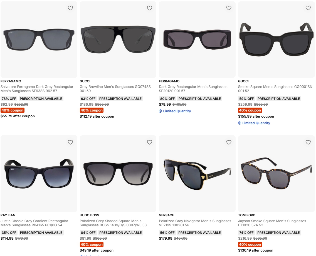The width and height of the screenshot is (316, 256).
Task: Click wishlist heart on Hugo Boss sunglasses
Action: pos(150,142)
